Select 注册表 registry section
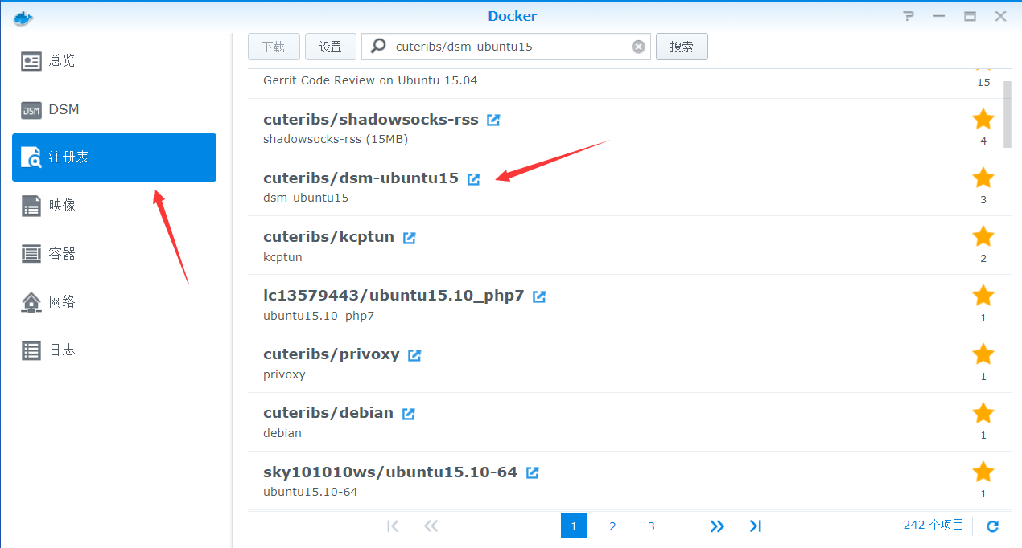Image resolution: width=1022 pixels, height=548 pixels. click(x=114, y=157)
